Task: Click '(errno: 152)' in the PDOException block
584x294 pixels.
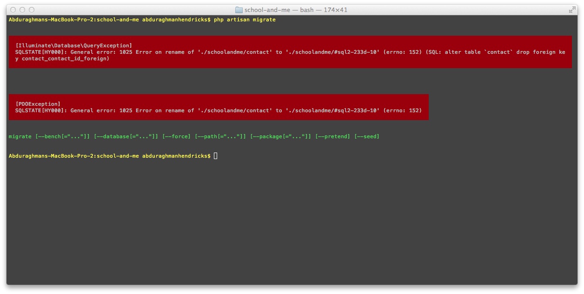Action: tap(403, 110)
